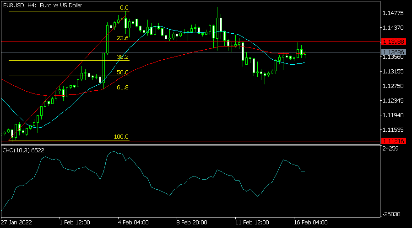412x228 pixels.
Task: Click the Fibonacci 50.0 level label
Action: point(122,72)
